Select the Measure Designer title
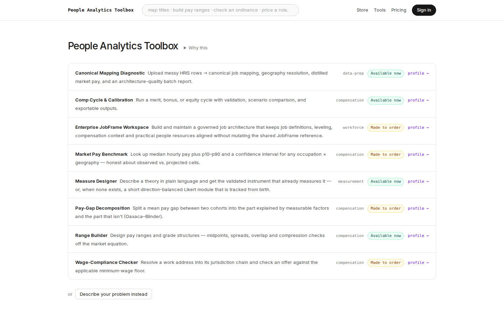 coord(96,181)
